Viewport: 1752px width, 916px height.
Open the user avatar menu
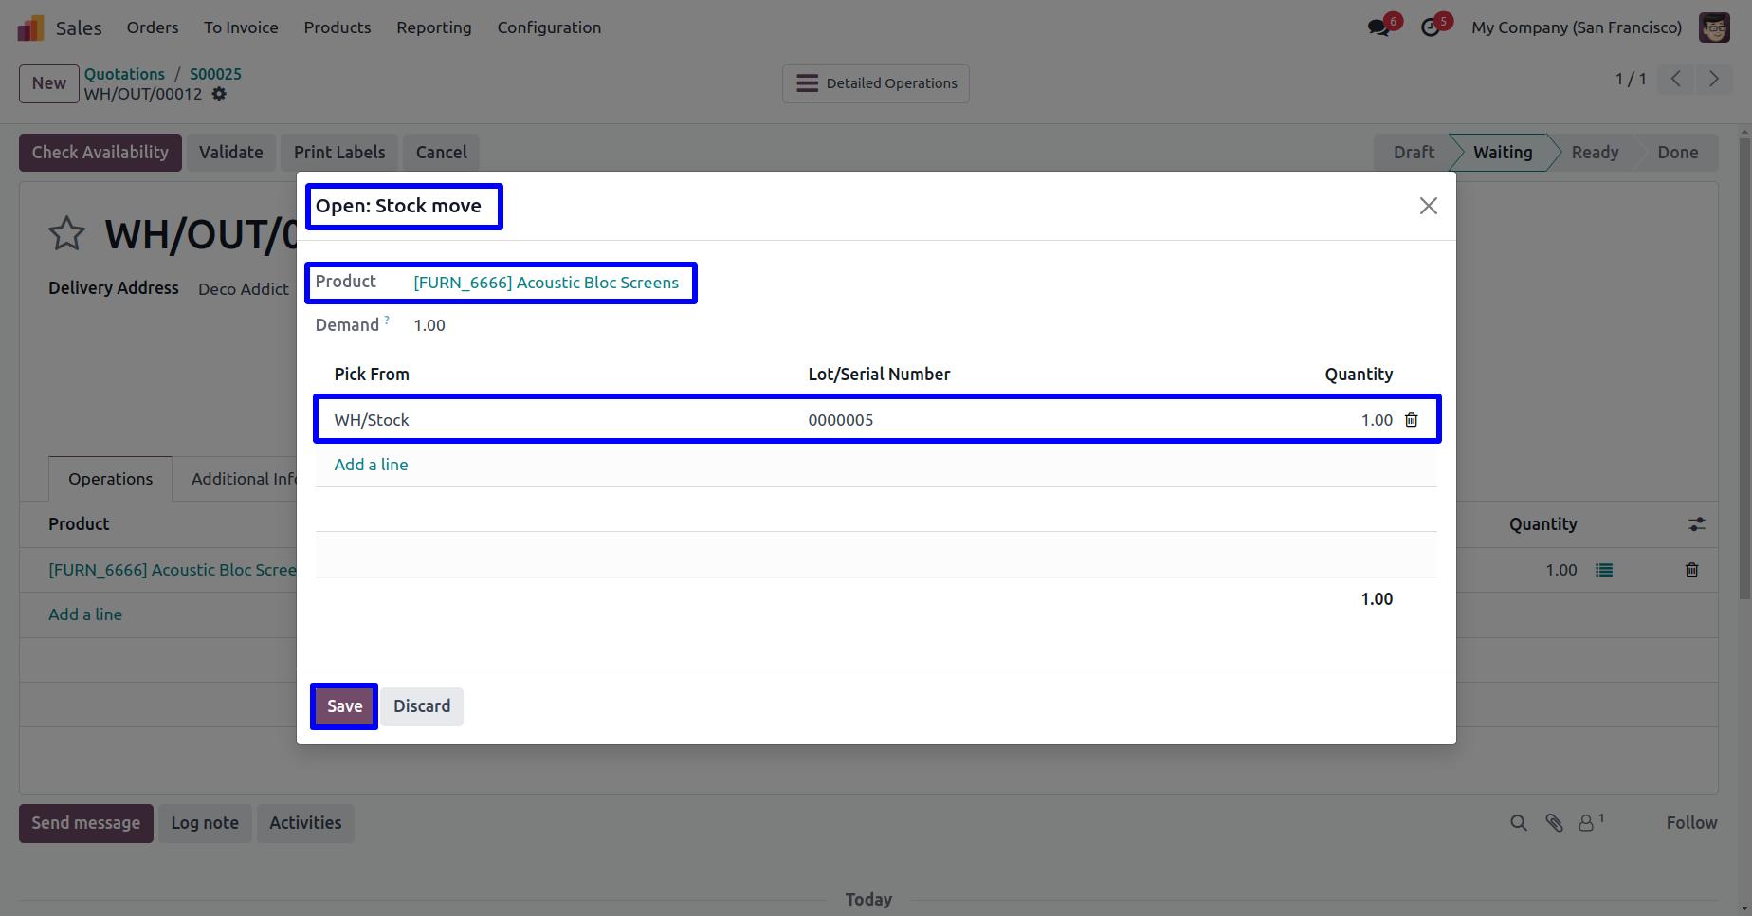[1713, 27]
